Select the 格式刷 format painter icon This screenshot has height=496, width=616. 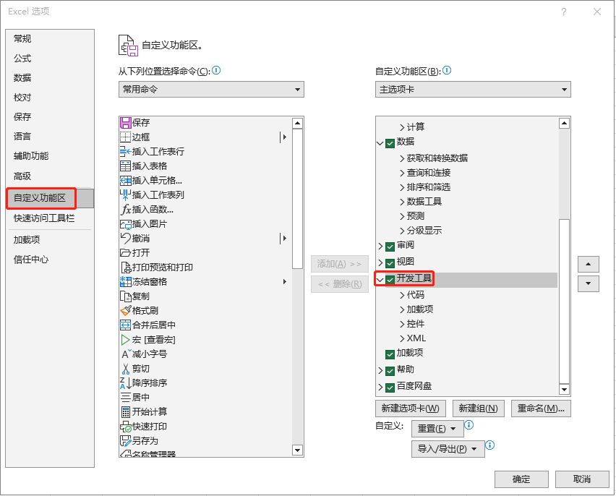pos(125,311)
